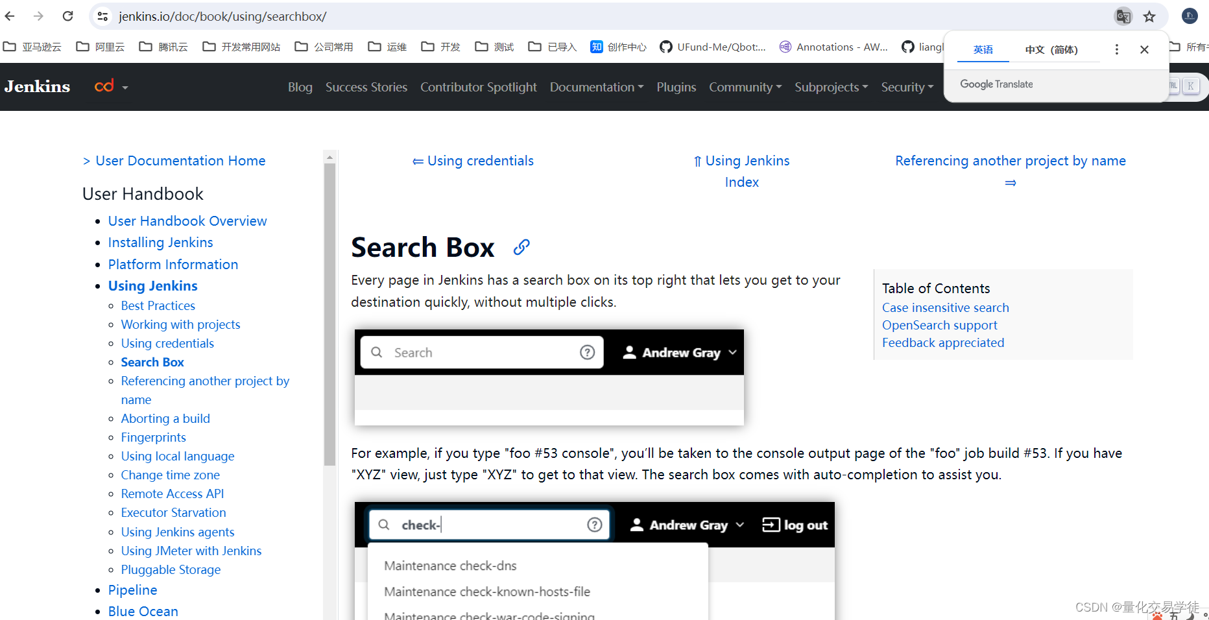Close the Google Translate popup
Viewport: 1209px width, 620px height.
point(1144,49)
